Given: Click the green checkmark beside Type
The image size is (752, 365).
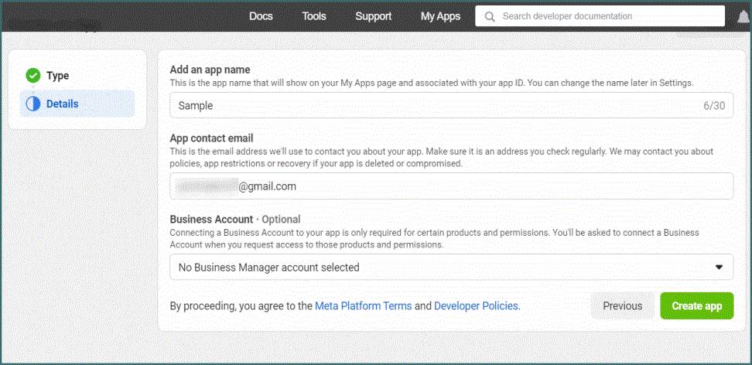Looking at the screenshot, I should pos(32,76).
